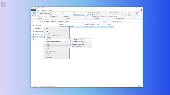170x95 pixels.
Task: Open the Panel de navegación dropdown button
Action: [x=34, y=15]
